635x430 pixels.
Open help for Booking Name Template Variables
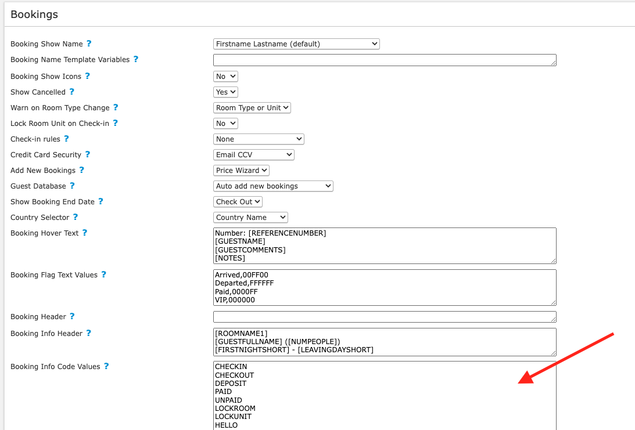(x=136, y=59)
